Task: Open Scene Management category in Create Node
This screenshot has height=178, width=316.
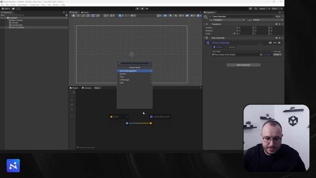Action: [x=135, y=71]
